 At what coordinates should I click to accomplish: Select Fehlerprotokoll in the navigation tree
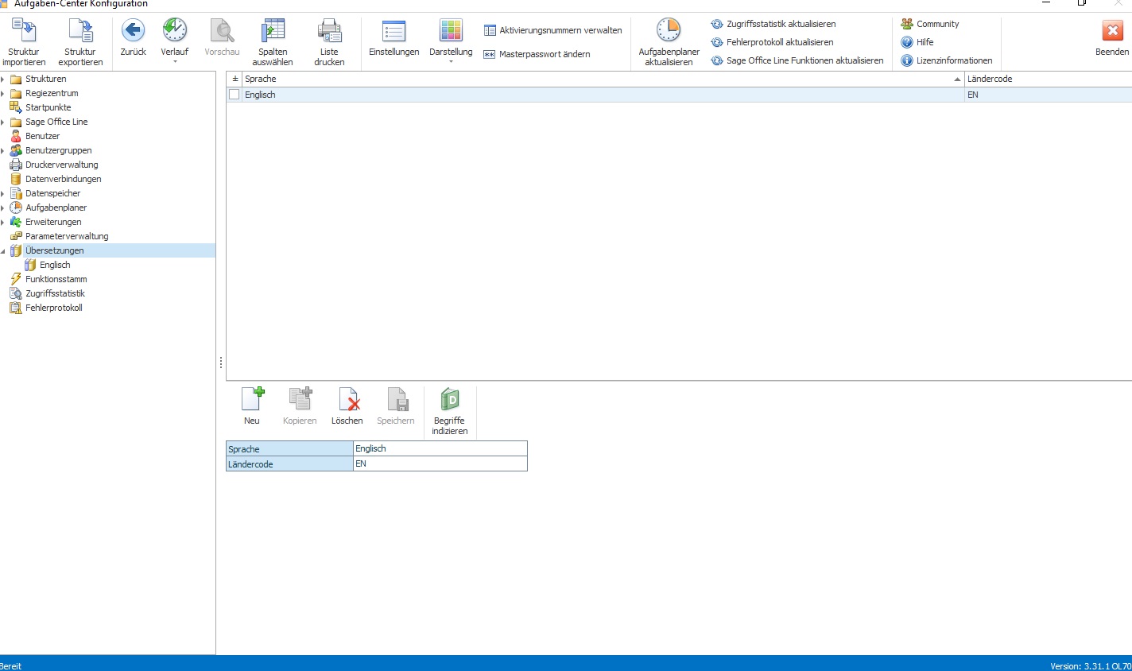(53, 308)
